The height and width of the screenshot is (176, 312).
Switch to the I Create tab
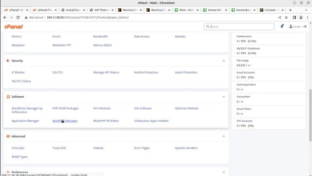(272, 10)
